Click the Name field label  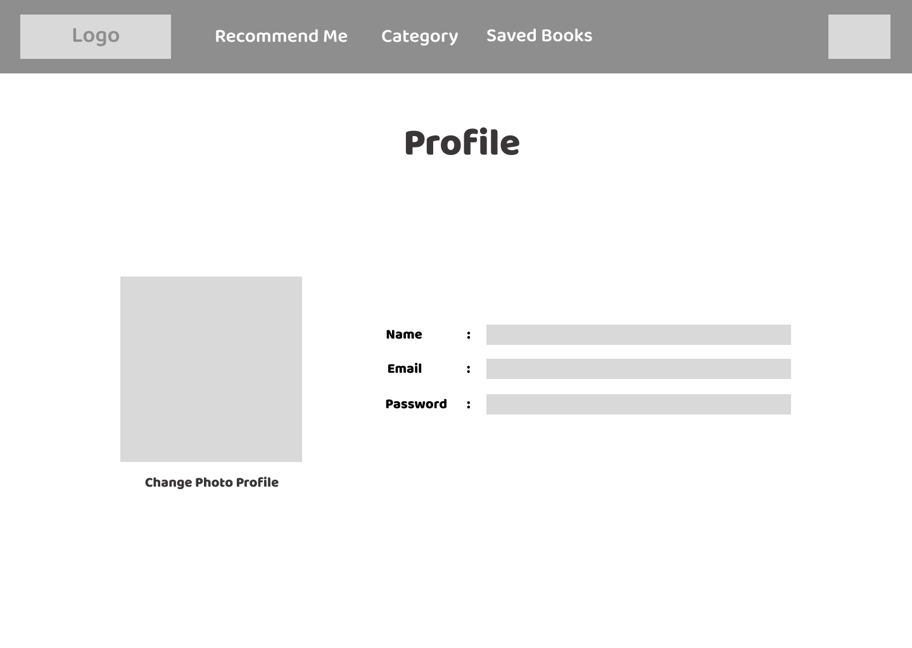403,335
